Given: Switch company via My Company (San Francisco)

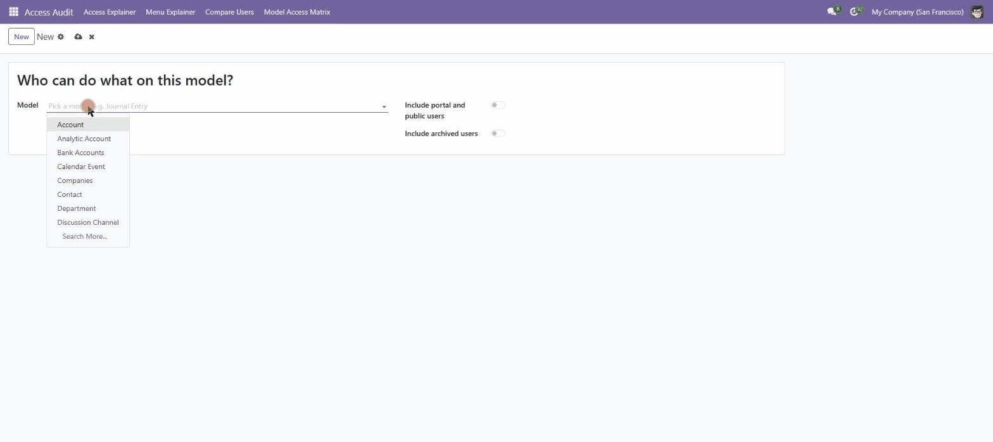Looking at the screenshot, I should pos(917,12).
